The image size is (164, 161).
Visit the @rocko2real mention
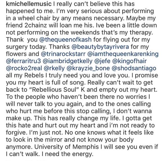point(24,68)
